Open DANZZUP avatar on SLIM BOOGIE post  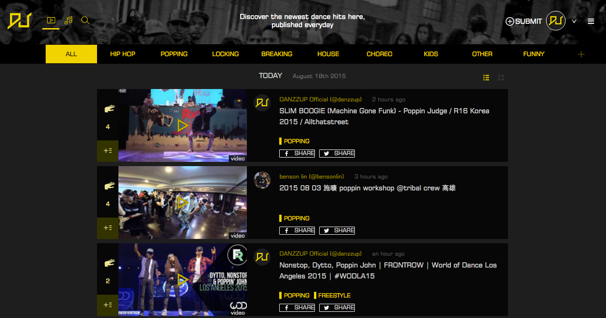[262, 103]
